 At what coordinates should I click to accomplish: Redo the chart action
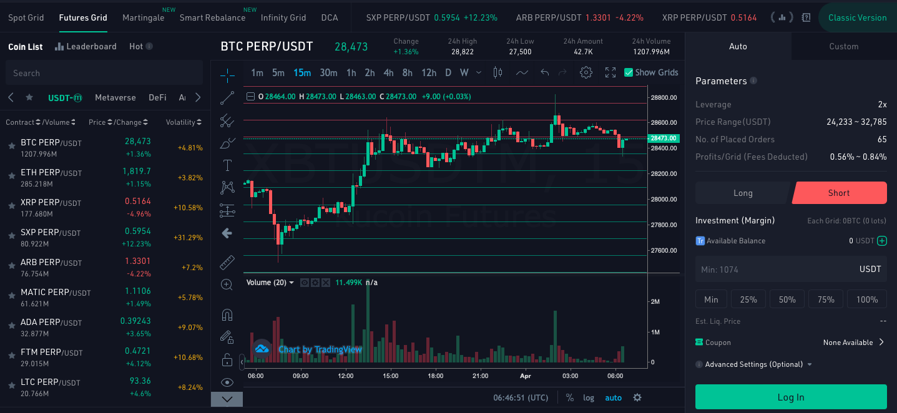click(562, 72)
